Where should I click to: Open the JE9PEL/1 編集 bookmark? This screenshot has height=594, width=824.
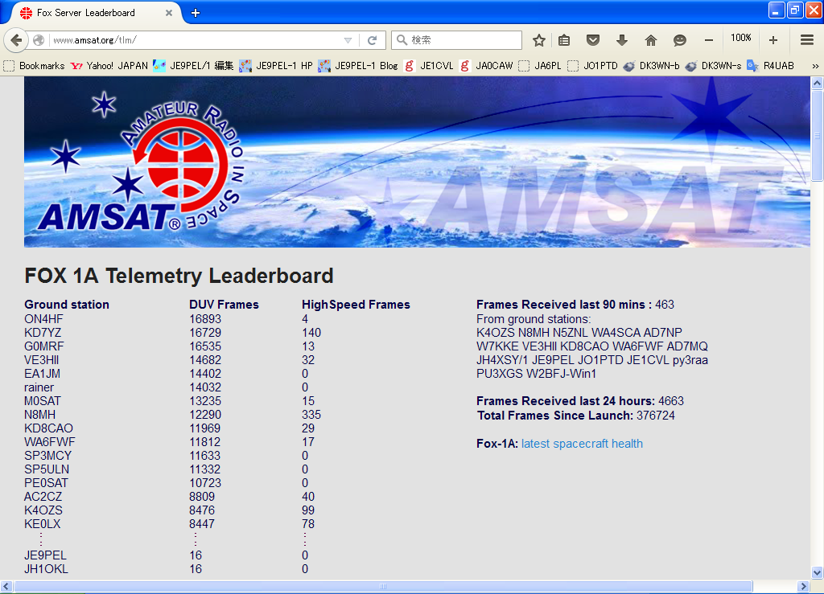click(x=193, y=66)
